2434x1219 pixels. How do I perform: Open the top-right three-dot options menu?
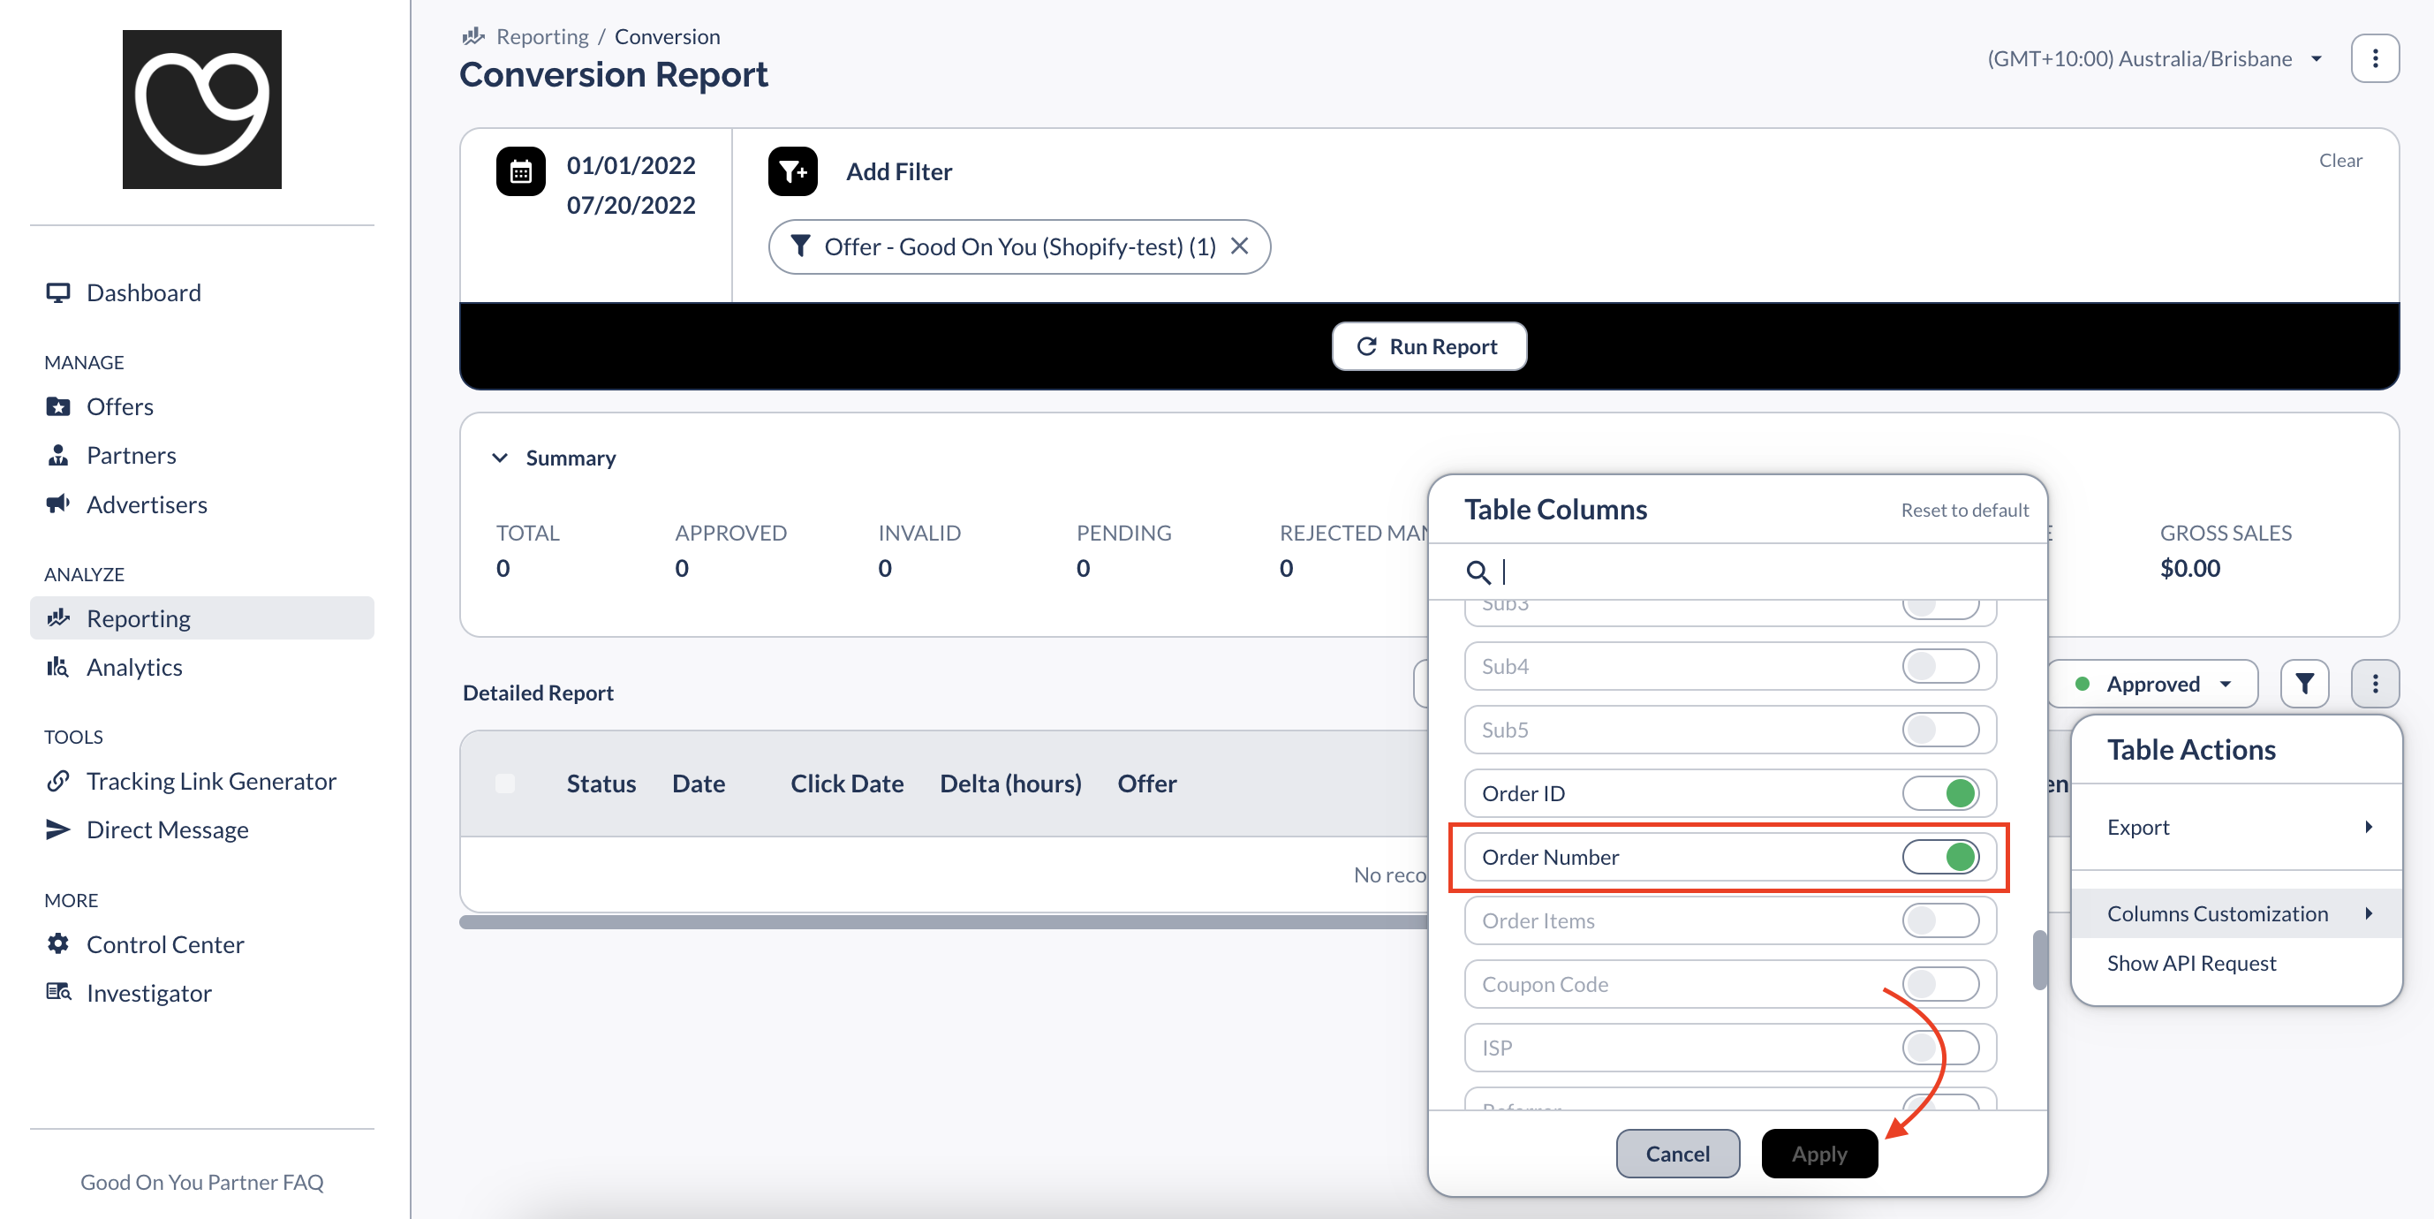coord(2374,58)
